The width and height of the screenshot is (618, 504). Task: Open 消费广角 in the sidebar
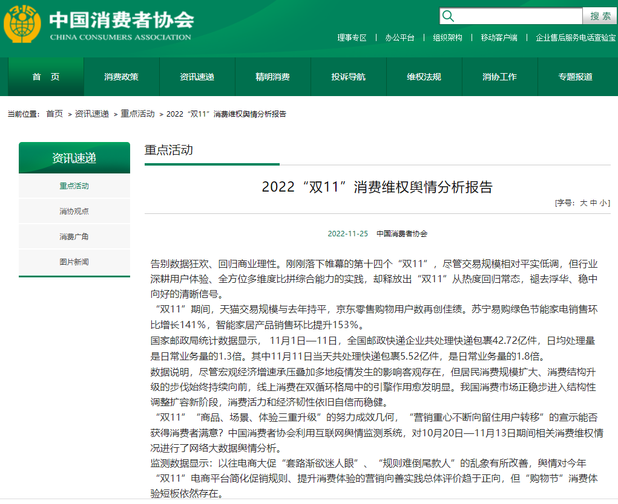pos(74,237)
